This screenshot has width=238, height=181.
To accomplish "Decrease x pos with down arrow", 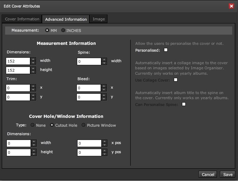I will (104, 145).
